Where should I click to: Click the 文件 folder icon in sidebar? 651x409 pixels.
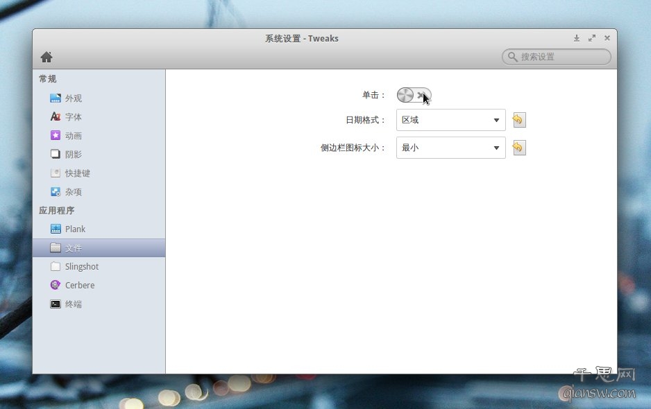click(x=56, y=247)
